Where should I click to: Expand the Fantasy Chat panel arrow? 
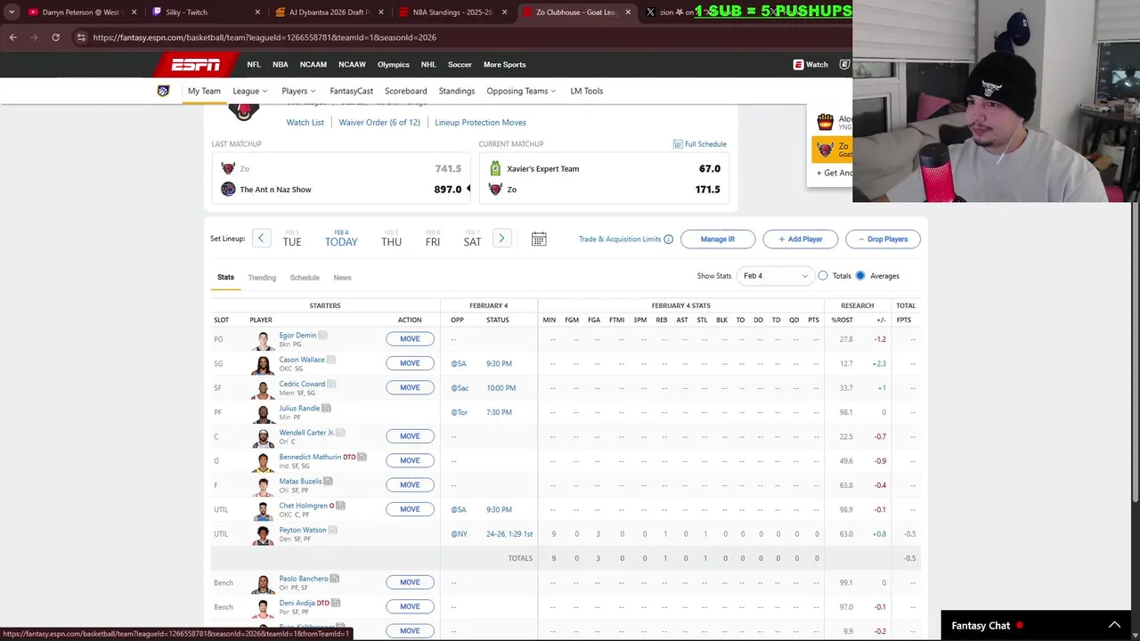1113,625
